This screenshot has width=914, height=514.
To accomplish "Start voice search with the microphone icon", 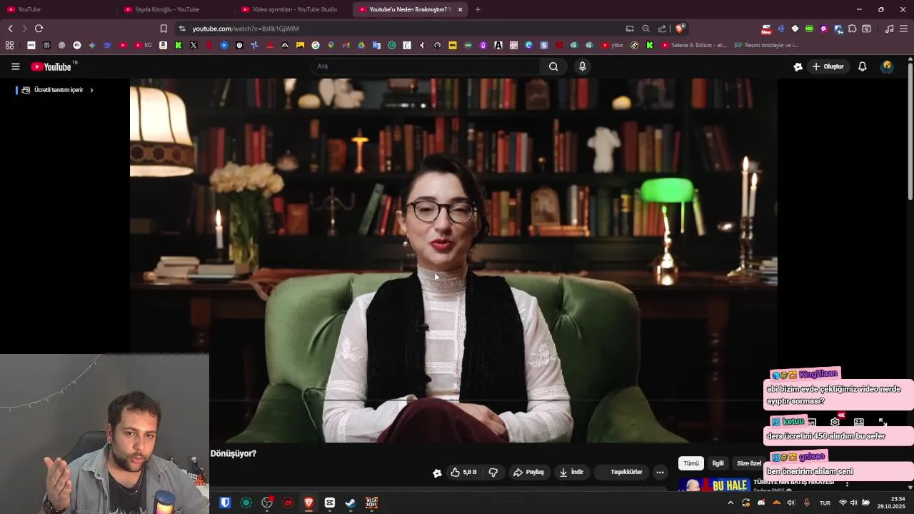I will click(x=583, y=66).
